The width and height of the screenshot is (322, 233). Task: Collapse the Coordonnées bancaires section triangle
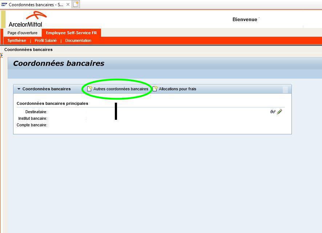point(19,88)
